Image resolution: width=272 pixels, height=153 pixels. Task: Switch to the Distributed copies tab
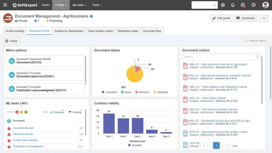pyautogui.click(x=128, y=31)
